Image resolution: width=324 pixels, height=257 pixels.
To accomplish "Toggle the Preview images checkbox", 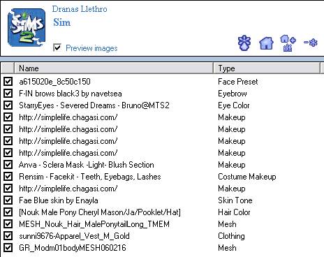I will point(57,47).
